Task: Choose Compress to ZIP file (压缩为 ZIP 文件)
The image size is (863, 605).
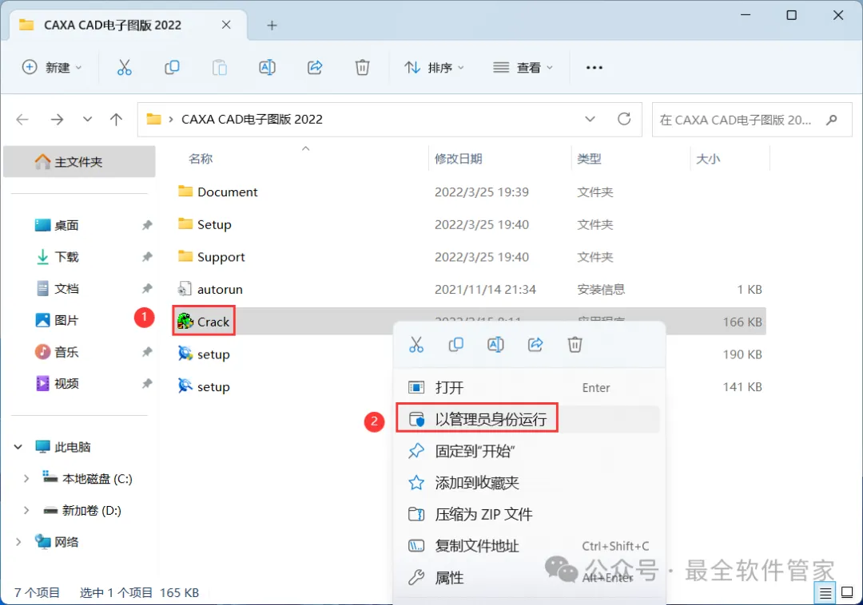Action: click(529, 514)
